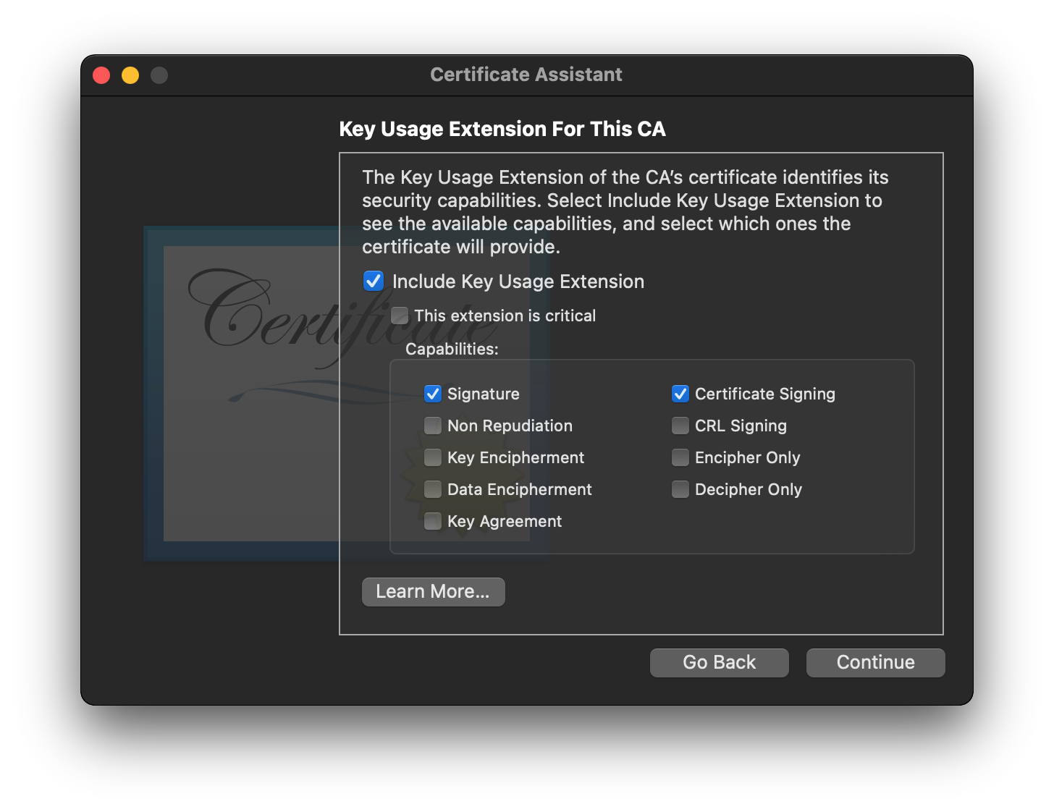Disable Certificate Signing capability
1054x812 pixels.
point(680,394)
